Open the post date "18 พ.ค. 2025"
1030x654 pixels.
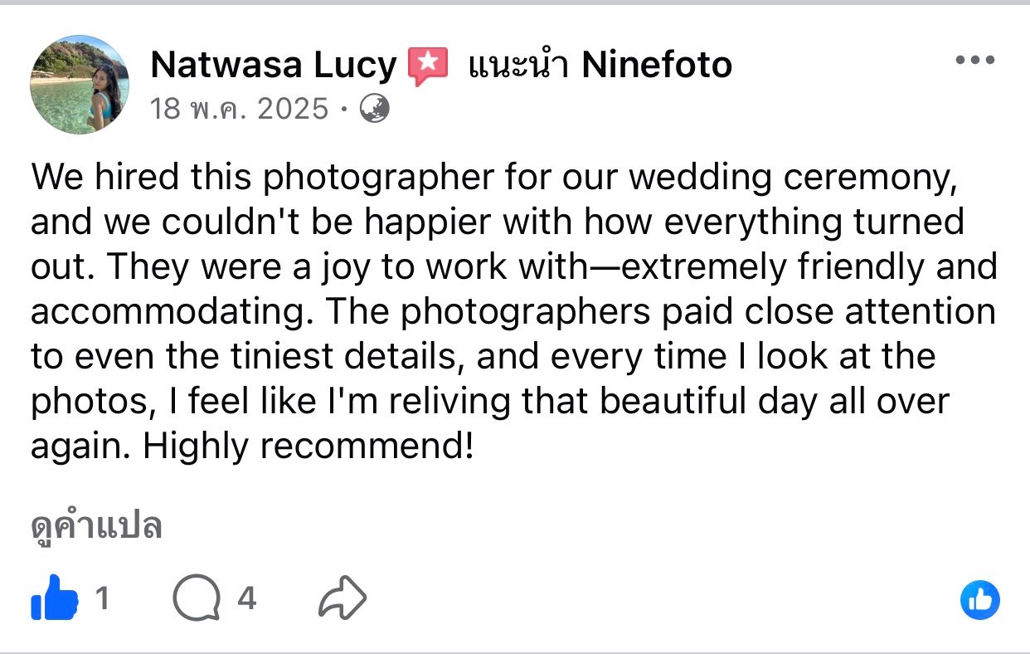[x=240, y=109]
